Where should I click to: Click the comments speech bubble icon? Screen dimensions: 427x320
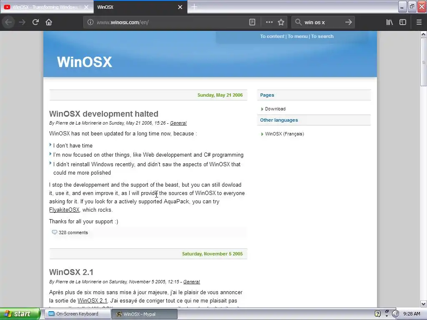[55, 232]
